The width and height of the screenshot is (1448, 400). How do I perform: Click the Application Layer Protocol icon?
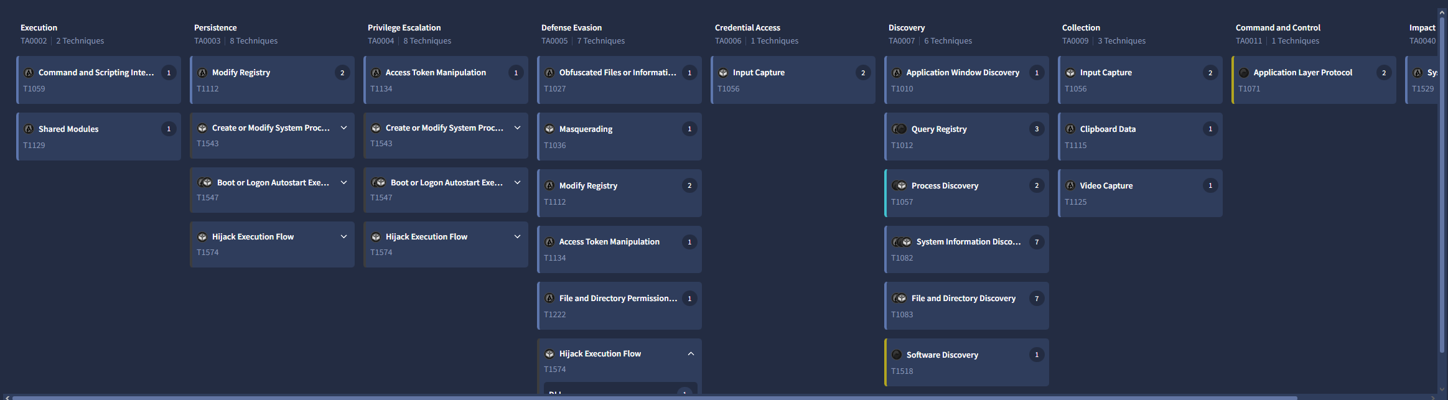(1244, 73)
